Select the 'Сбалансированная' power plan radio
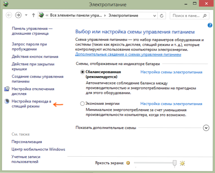This screenshot has height=173, width=215. [82, 72]
